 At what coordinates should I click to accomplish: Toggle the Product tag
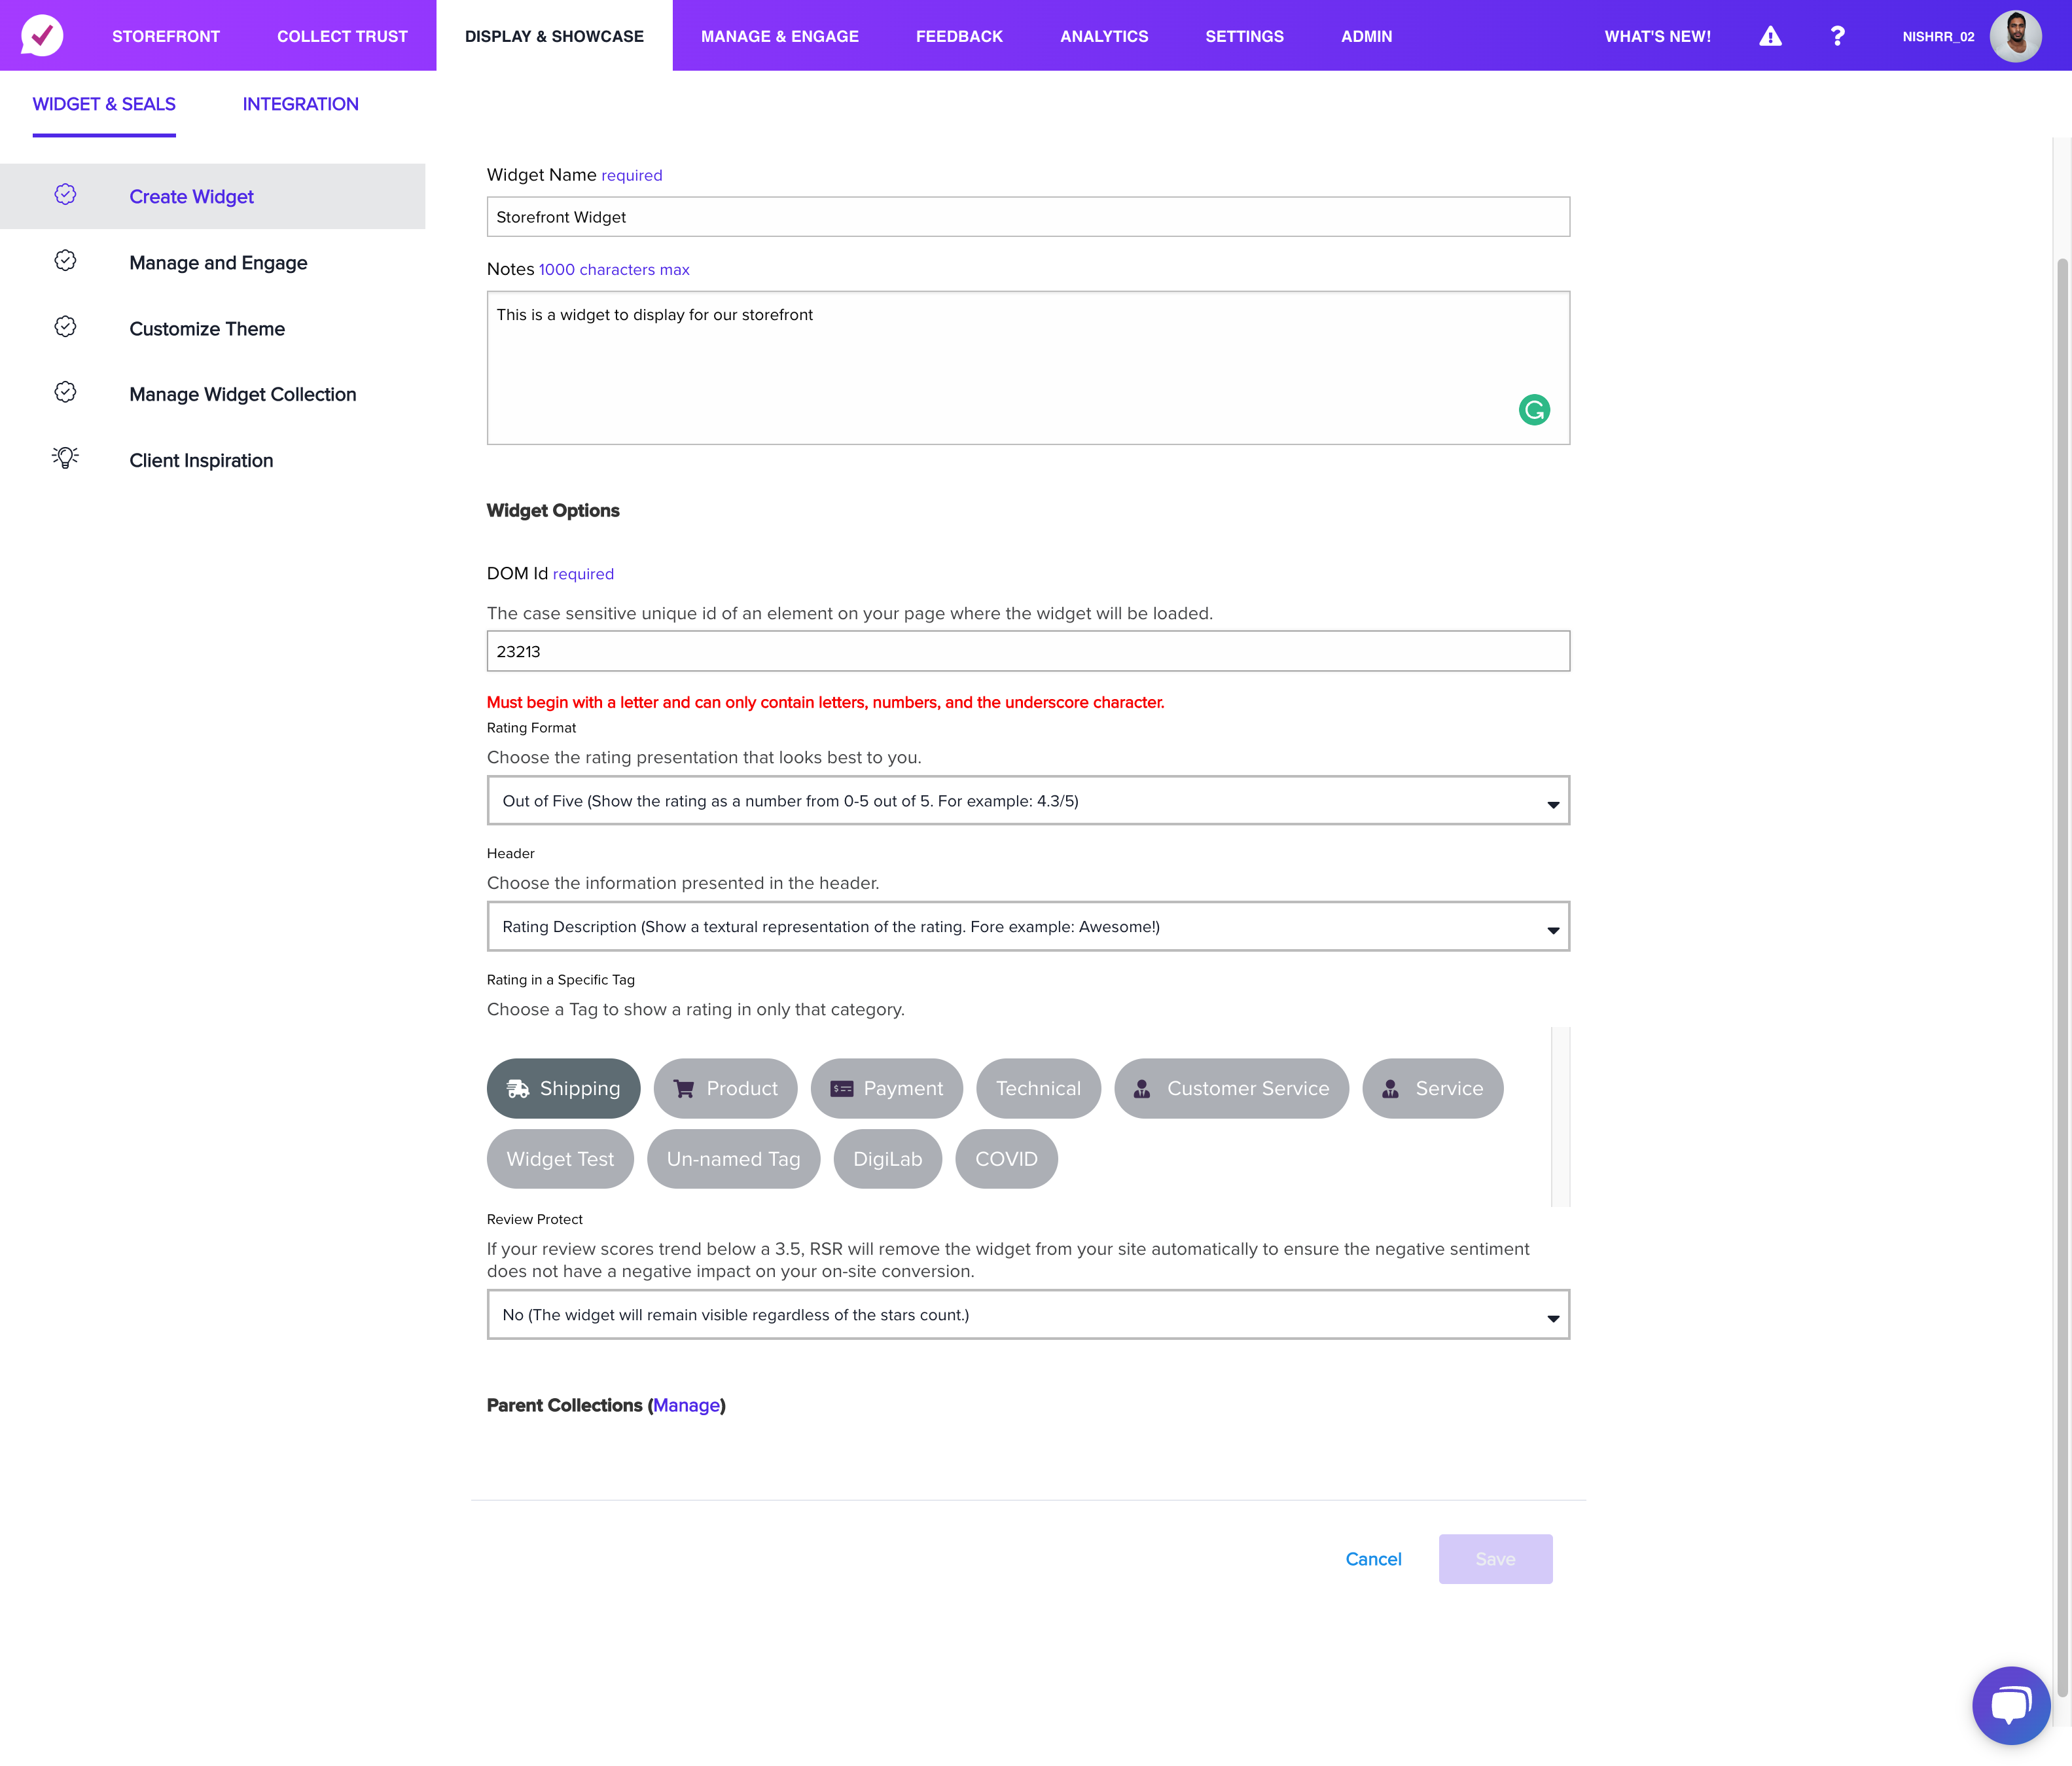(x=726, y=1088)
